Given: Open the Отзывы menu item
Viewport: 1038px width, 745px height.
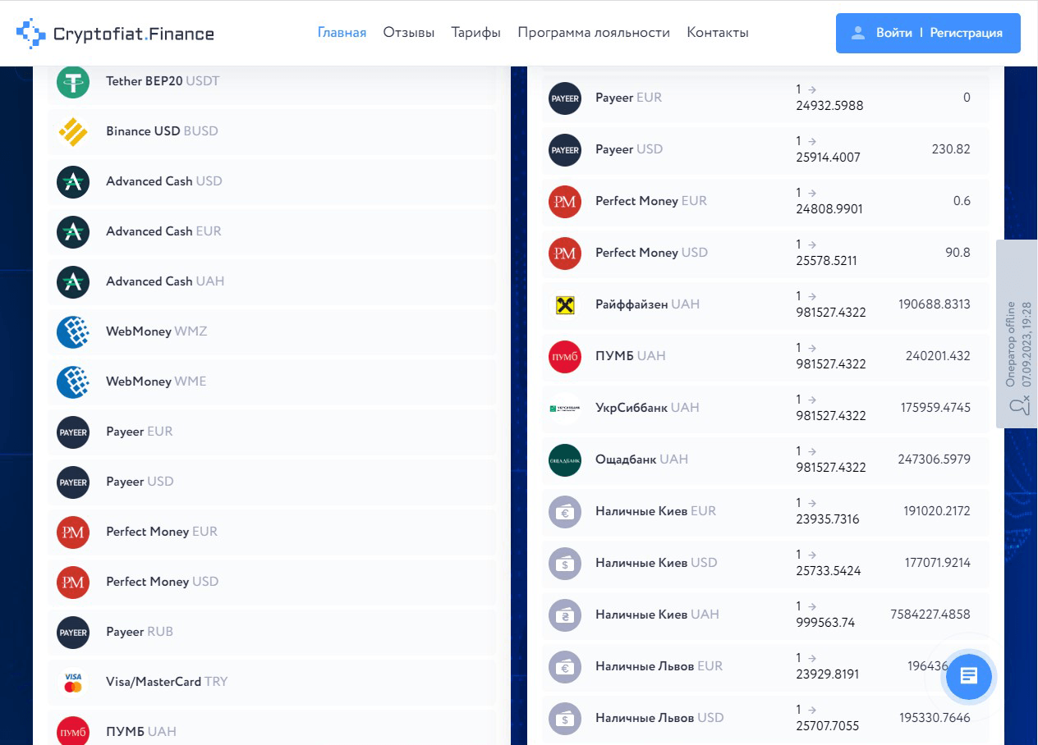Looking at the screenshot, I should tap(409, 33).
